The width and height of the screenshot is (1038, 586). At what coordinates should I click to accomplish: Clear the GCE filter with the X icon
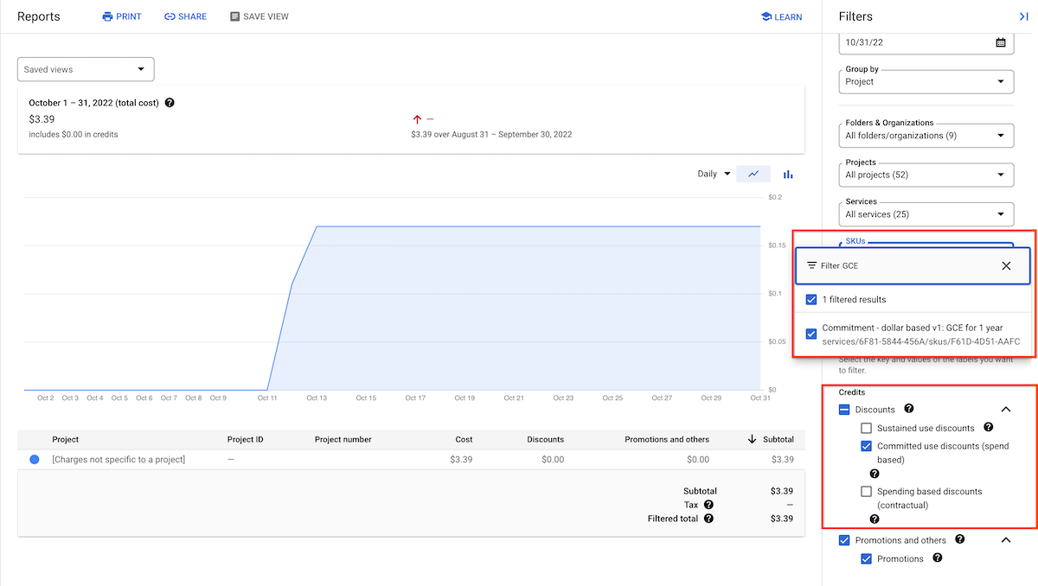(x=1006, y=265)
